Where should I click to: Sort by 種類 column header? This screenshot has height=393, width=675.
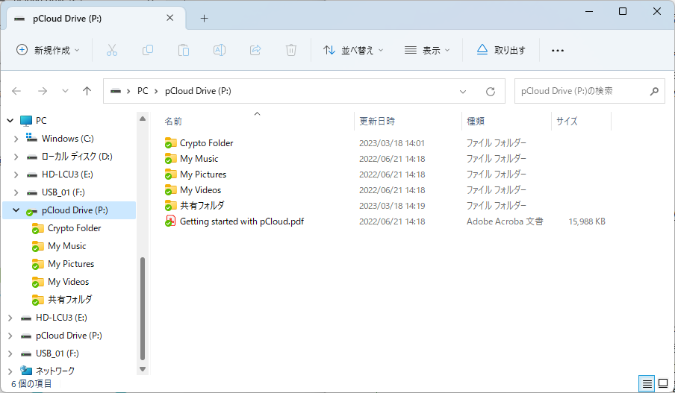(x=506, y=122)
